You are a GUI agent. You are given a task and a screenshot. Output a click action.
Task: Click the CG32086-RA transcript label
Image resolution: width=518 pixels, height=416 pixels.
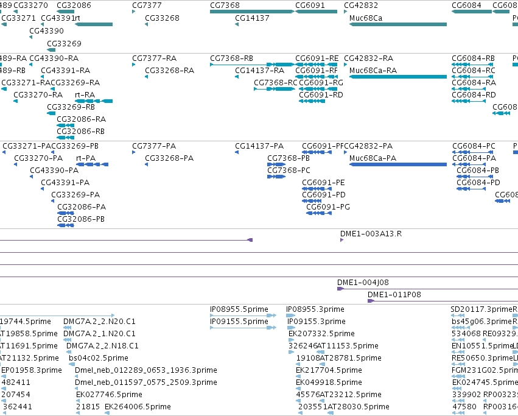point(82,119)
